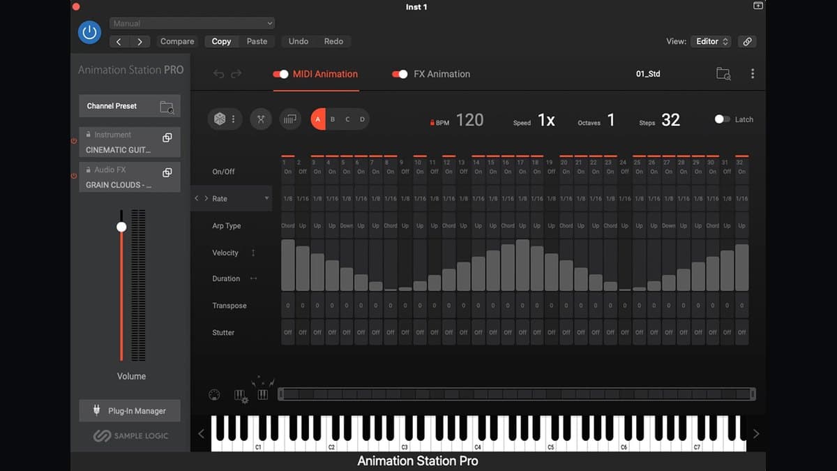The width and height of the screenshot is (837, 471).
Task: Adjust step 1 velocity bar
Action: pos(288,265)
